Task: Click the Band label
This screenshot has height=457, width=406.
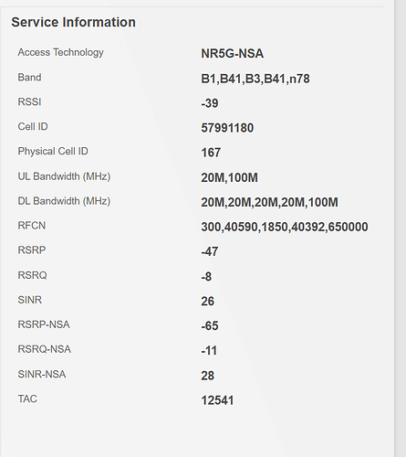Action: 29,78
